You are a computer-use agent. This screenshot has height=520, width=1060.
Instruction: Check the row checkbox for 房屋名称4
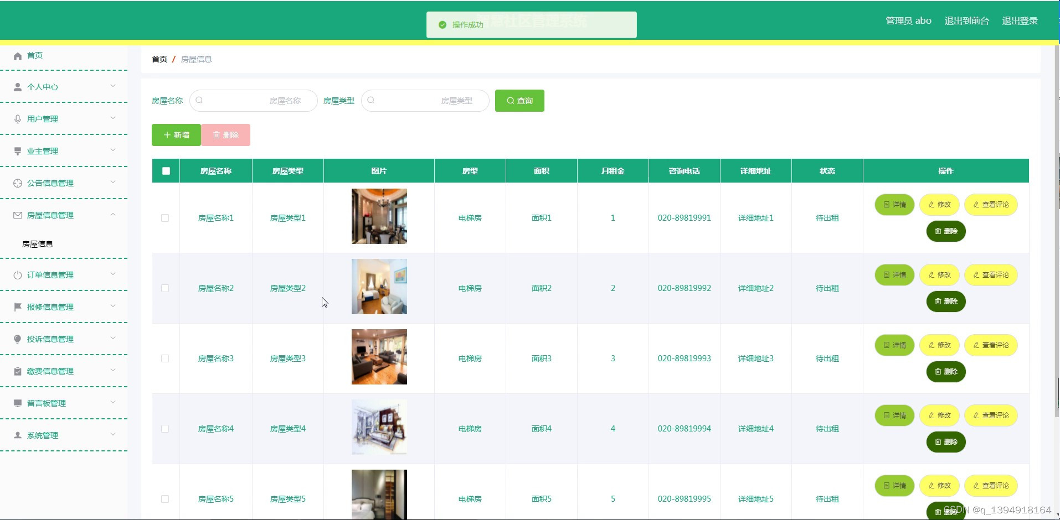(165, 429)
